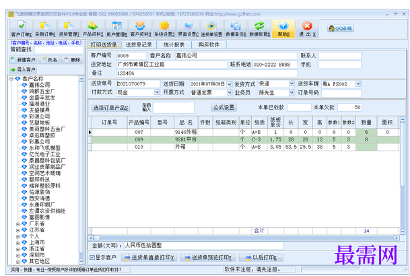Select 都邦科技 in customer tree
The width and height of the screenshot is (410, 276).
39,179
